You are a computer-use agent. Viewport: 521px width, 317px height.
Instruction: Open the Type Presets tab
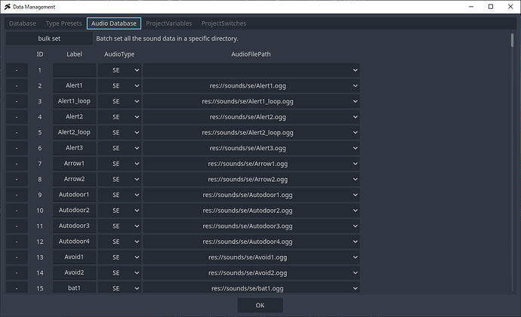[63, 23]
